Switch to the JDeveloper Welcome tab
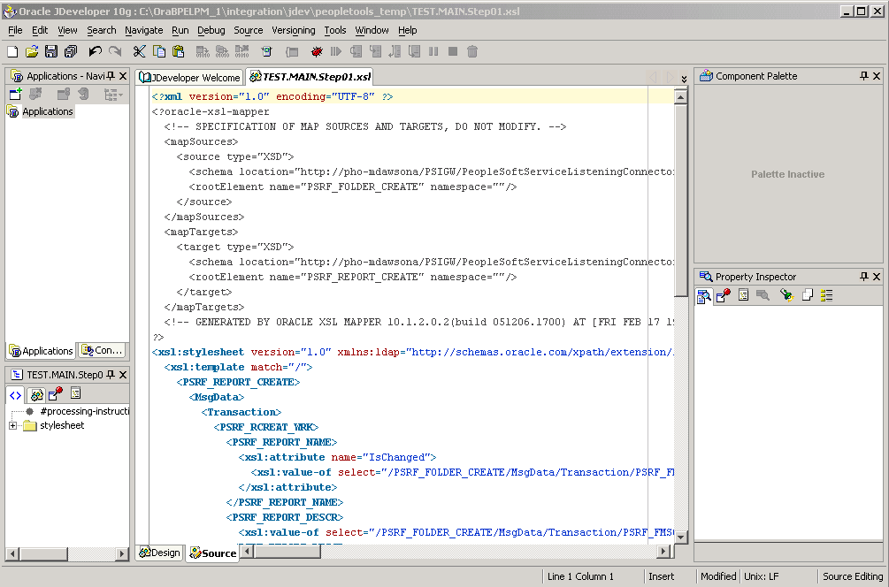 click(x=189, y=77)
